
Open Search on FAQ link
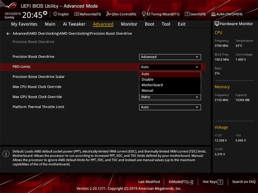coord(244,182)
